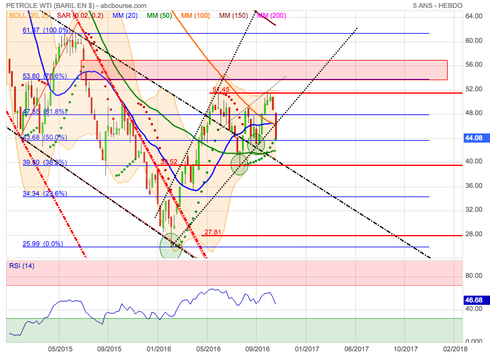Select the "36.00" price axis value
The width and height of the screenshot is (490, 355).
coord(473,186)
